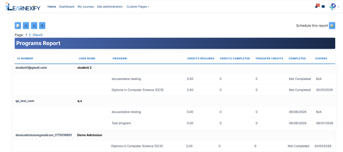The image size is (343, 152).
Task: Expand Custom Pages dropdown
Action: [138, 7]
